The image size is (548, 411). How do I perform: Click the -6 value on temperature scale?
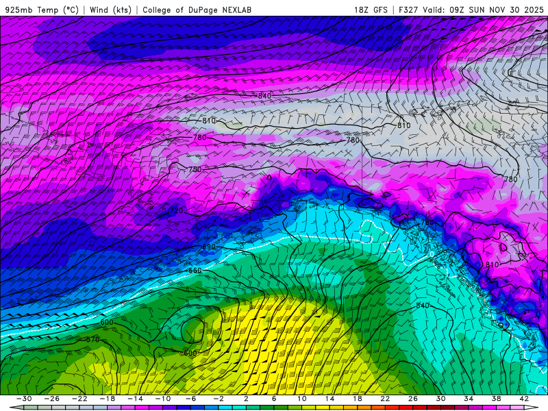click(x=190, y=399)
